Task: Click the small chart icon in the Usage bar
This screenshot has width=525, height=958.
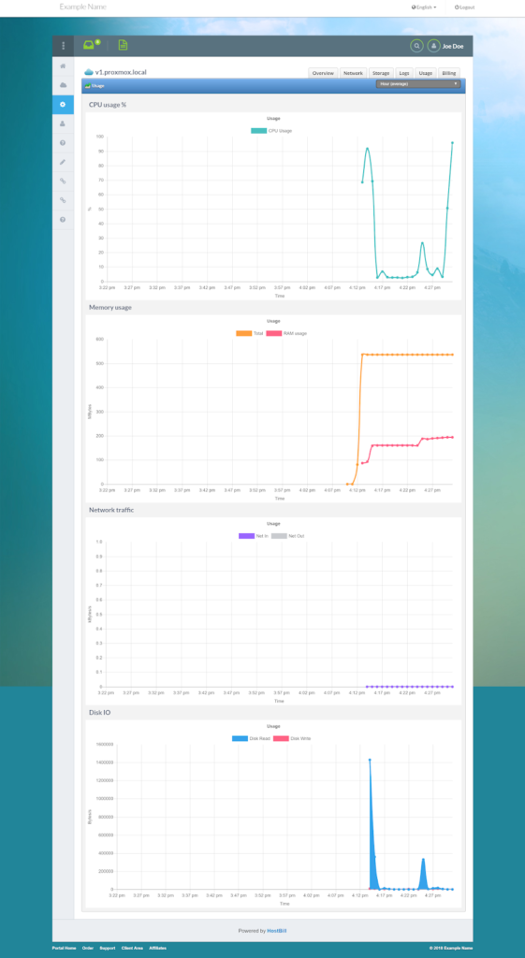Action: pyautogui.click(x=88, y=86)
